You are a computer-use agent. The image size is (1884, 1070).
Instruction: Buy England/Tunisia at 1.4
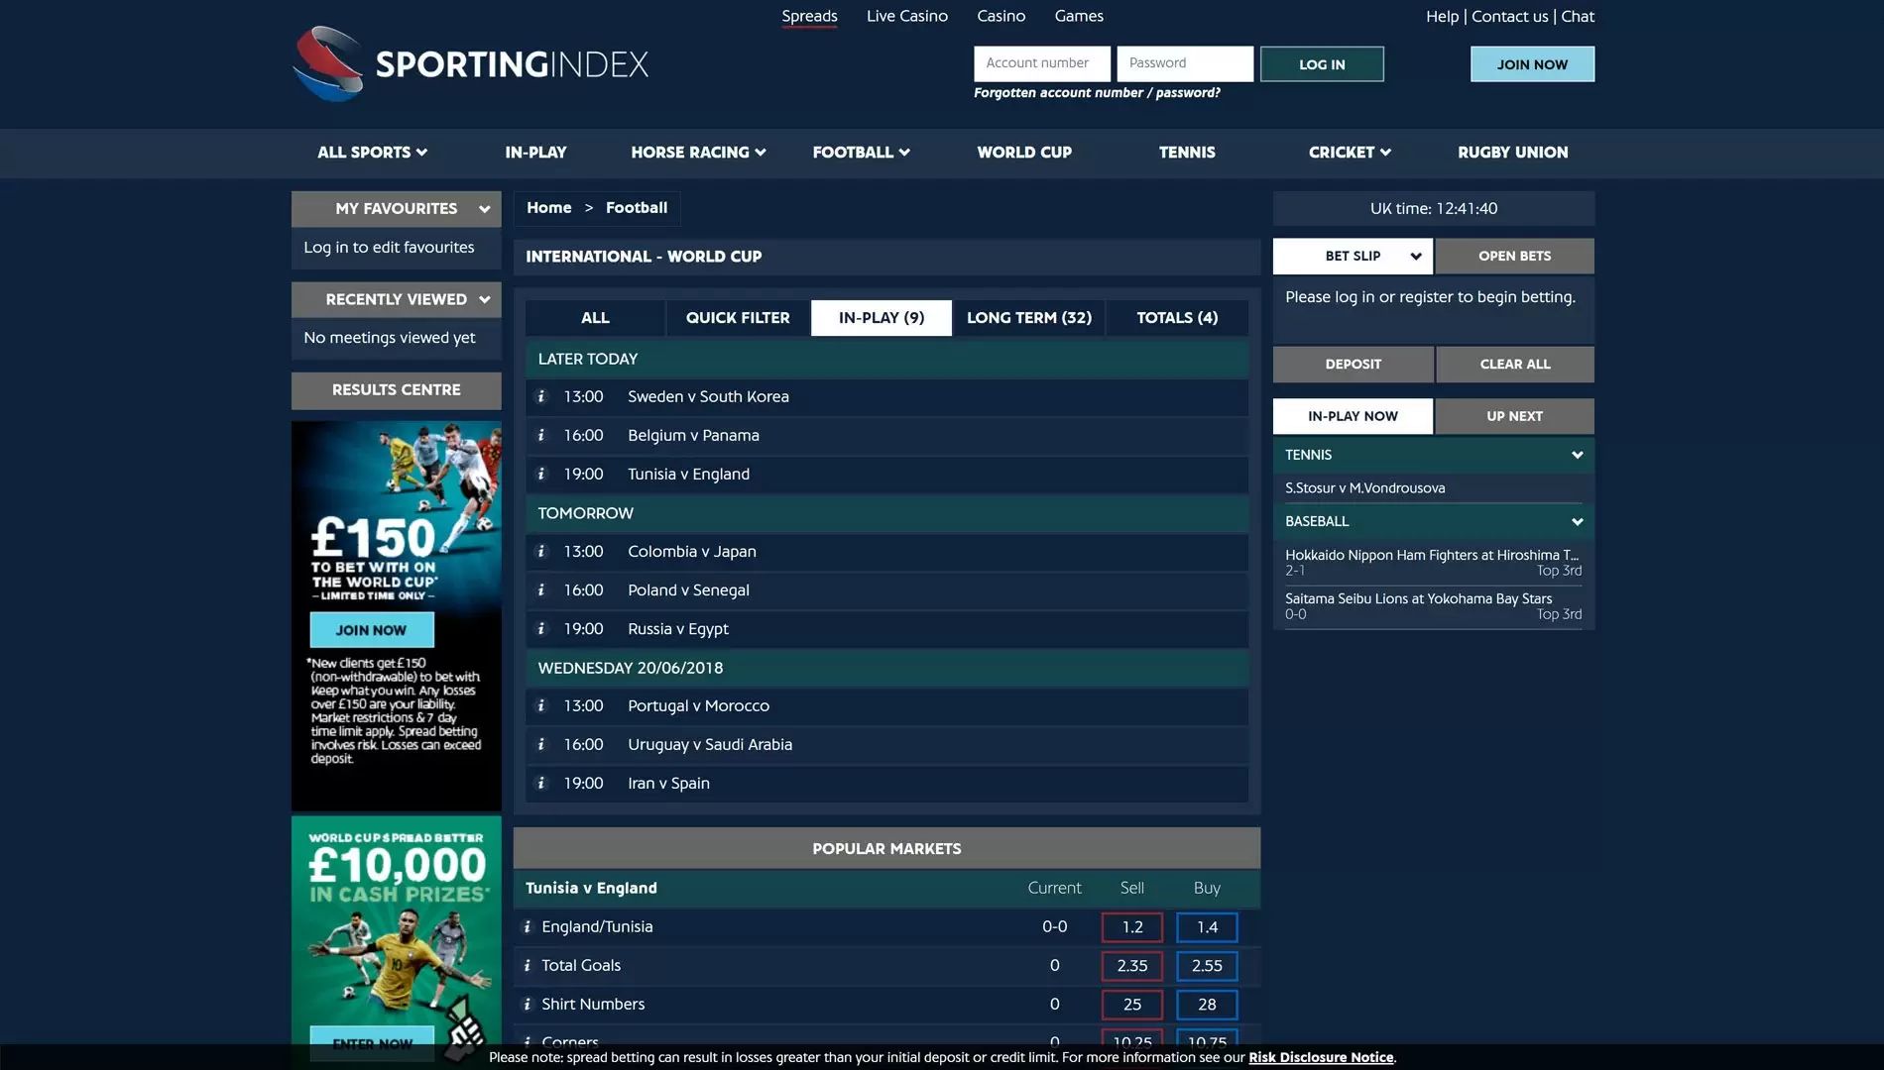[1207, 927]
